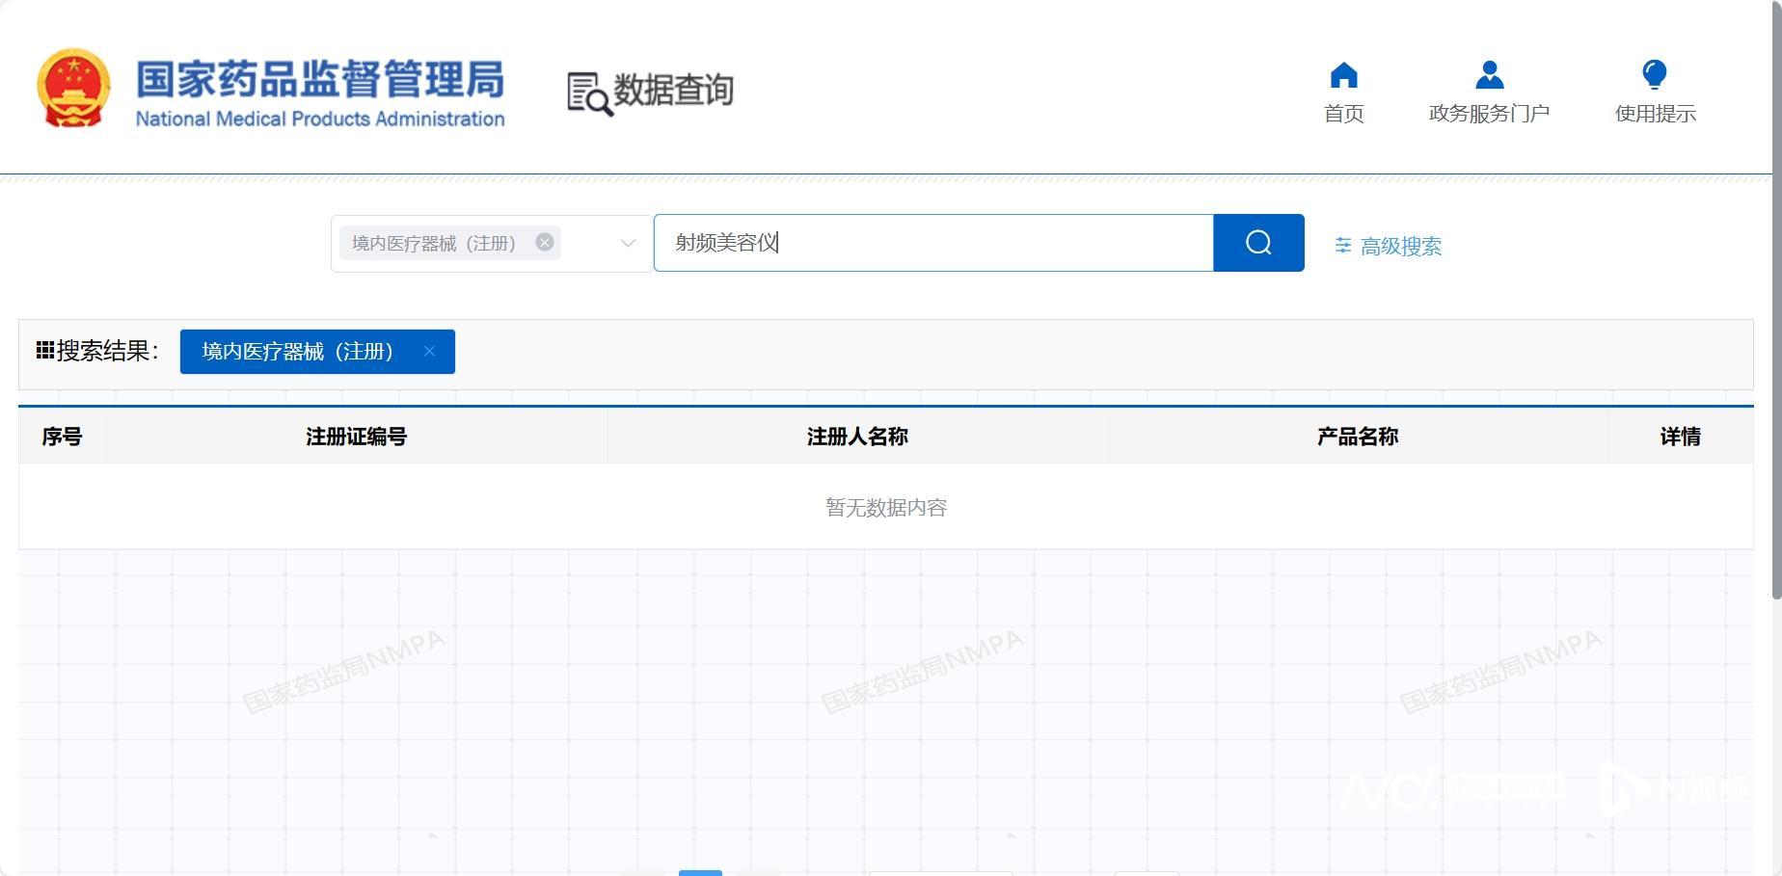Screen dimensions: 1782x876
Task: Expand the database category dropdown arrow
Action: (x=628, y=243)
